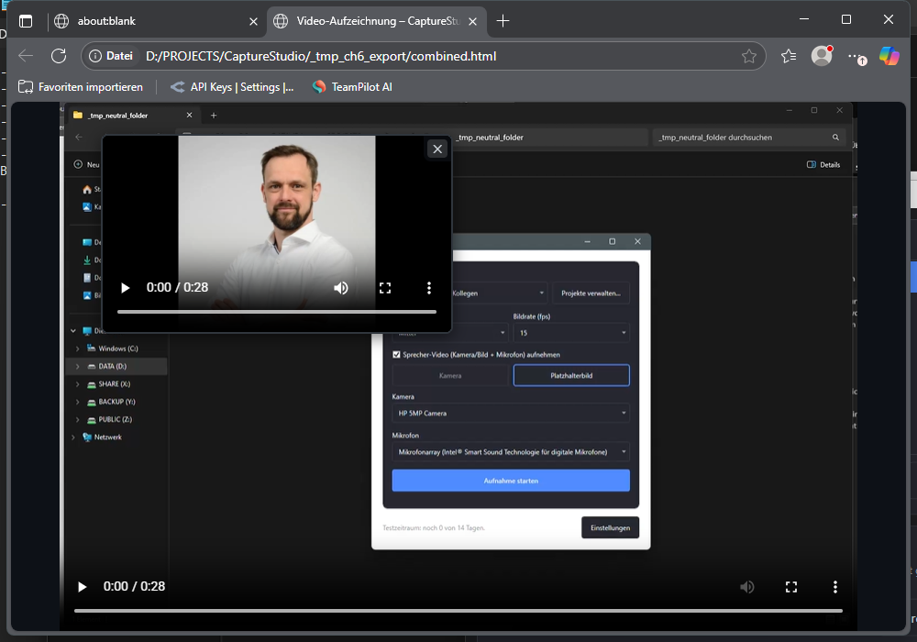Click the _tmp_neutral_folder durchsuchen search field
The height and width of the screenshot is (642, 917).
[x=748, y=138]
